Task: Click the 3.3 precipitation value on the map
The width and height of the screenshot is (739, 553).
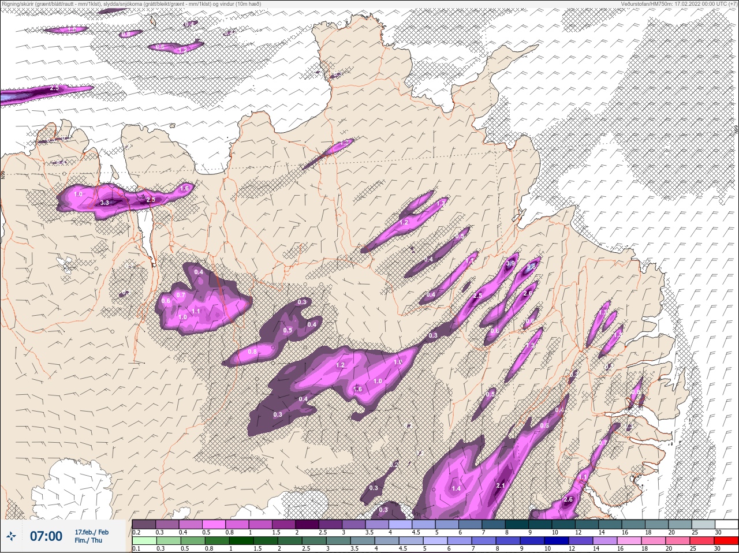Action: coord(104,203)
